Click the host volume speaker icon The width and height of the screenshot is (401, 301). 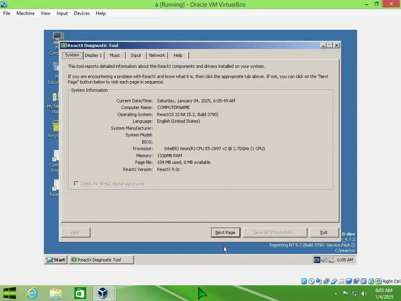coord(364,293)
